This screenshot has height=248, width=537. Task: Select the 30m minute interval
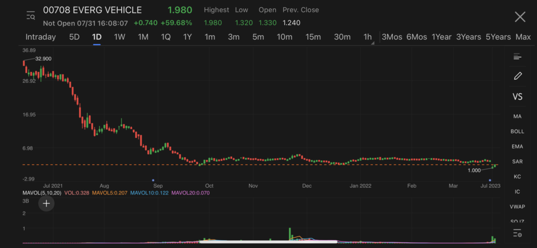click(342, 37)
